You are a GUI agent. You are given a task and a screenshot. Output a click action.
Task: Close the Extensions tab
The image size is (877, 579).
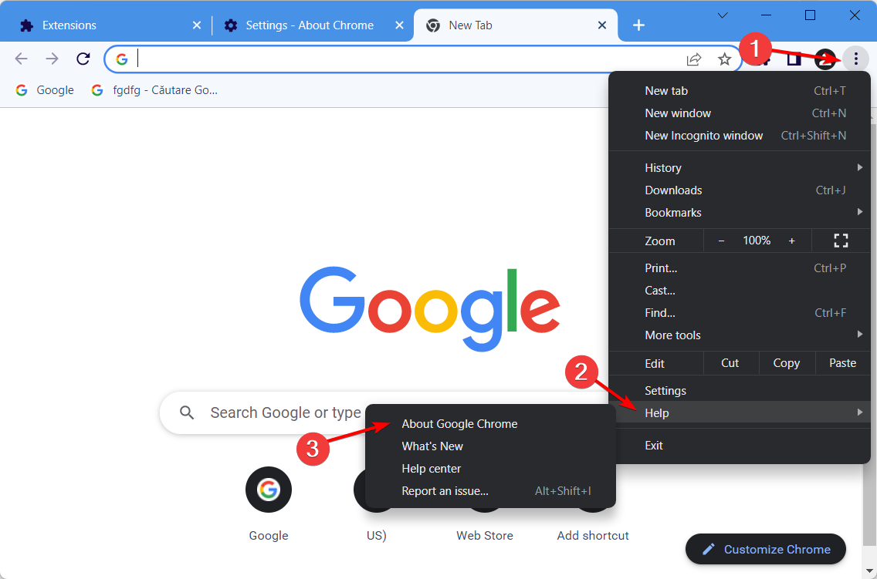(196, 25)
